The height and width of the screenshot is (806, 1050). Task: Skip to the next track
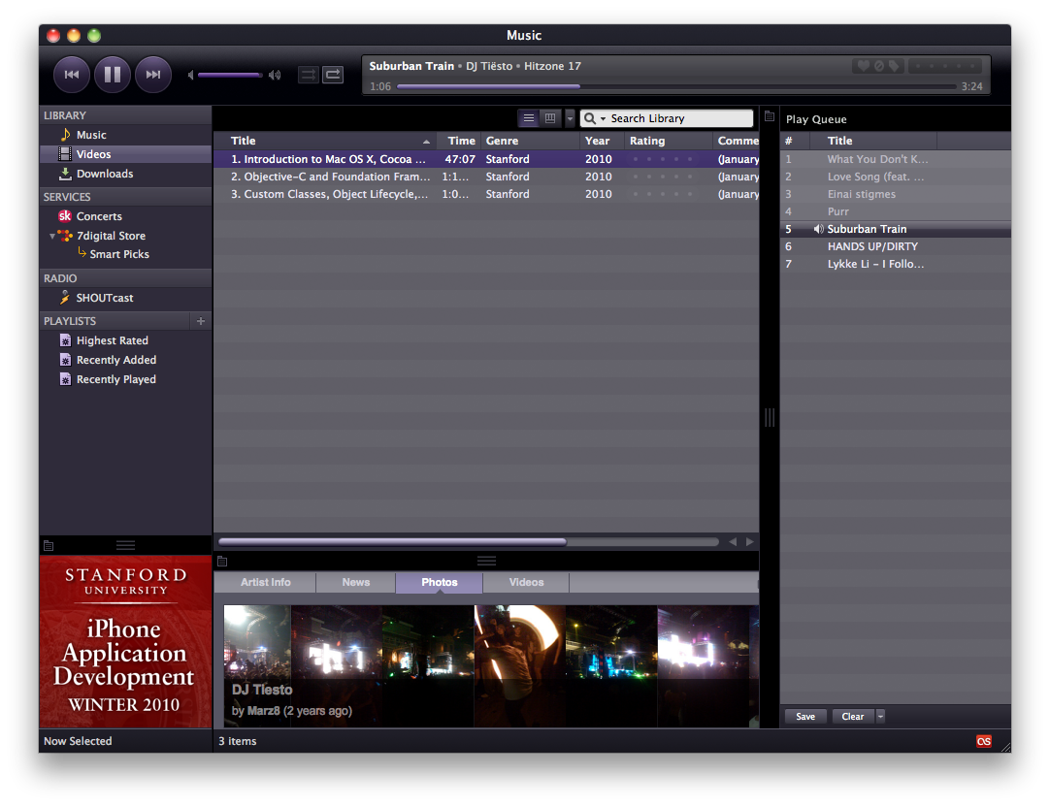pyautogui.click(x=153, y=75)
